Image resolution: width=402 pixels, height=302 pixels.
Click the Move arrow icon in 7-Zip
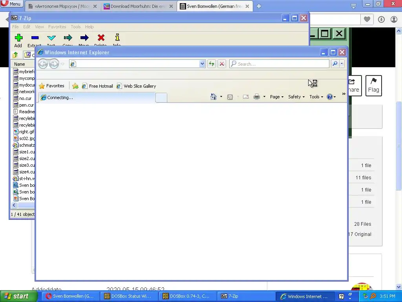[84, 38]
